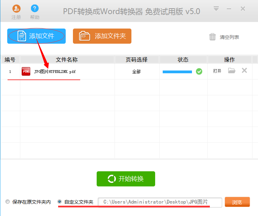Open the title bar dropdown menu arrow
This screenshot has width=258, height=216.
tap(216, 9)
